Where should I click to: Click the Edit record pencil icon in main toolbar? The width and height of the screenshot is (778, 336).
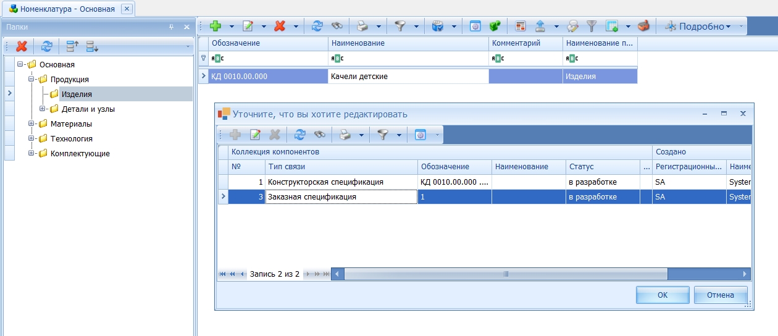pyautogui.click(x=248, y=26)
